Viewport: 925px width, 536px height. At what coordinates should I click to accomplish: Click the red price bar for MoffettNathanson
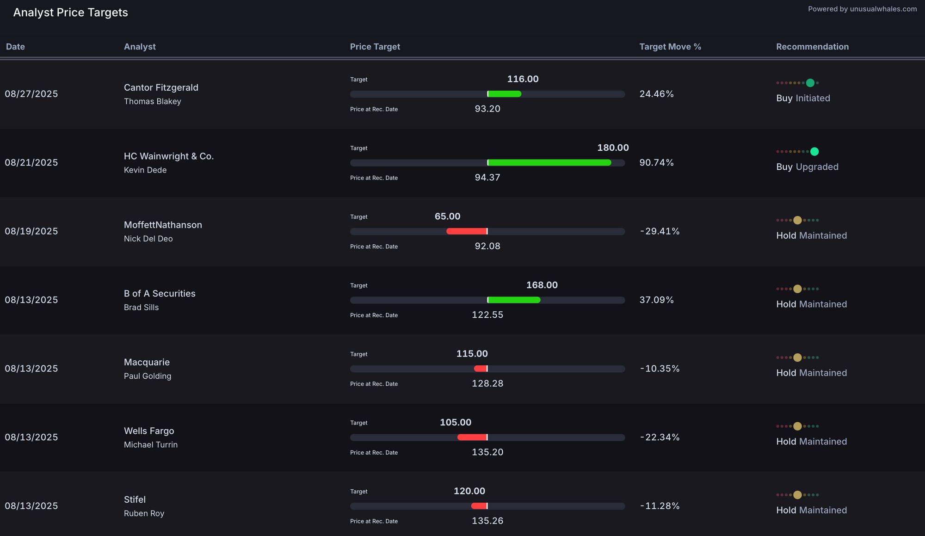pos(467,231)
